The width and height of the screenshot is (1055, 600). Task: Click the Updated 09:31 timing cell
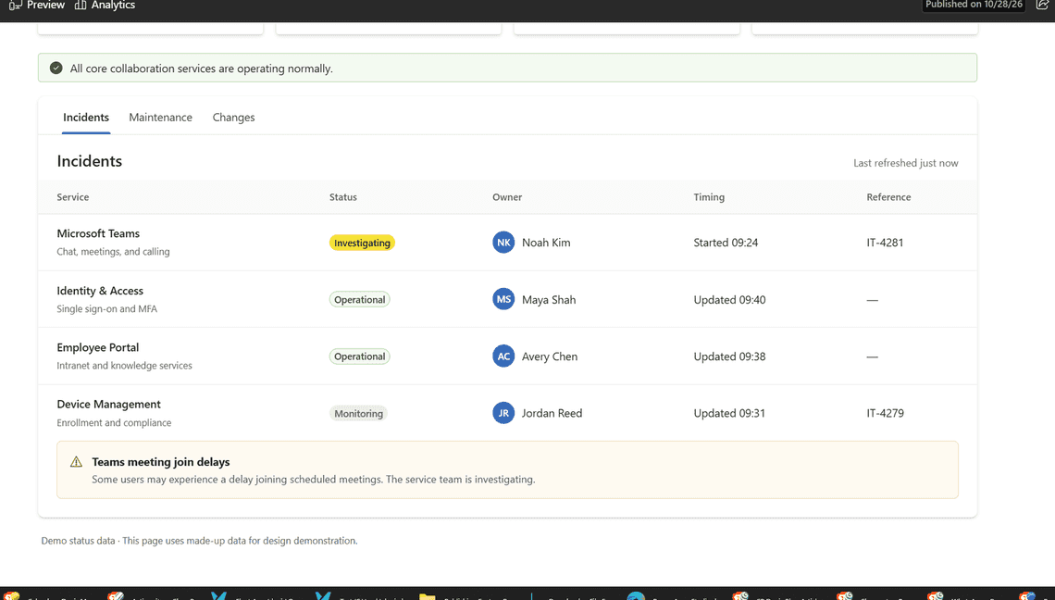click(x=729, y=413)
